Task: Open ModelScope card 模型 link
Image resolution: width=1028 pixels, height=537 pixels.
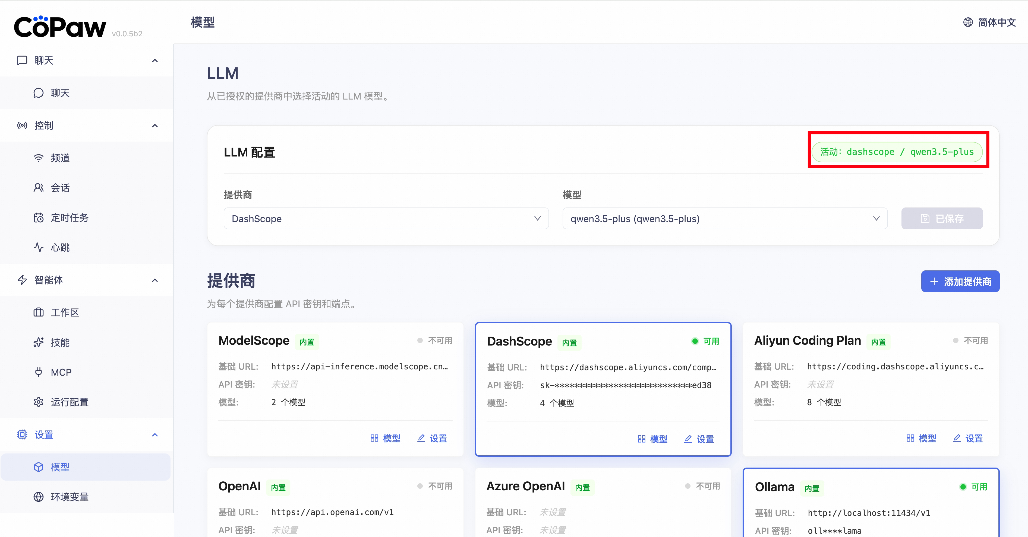Action: coord(386,438)
